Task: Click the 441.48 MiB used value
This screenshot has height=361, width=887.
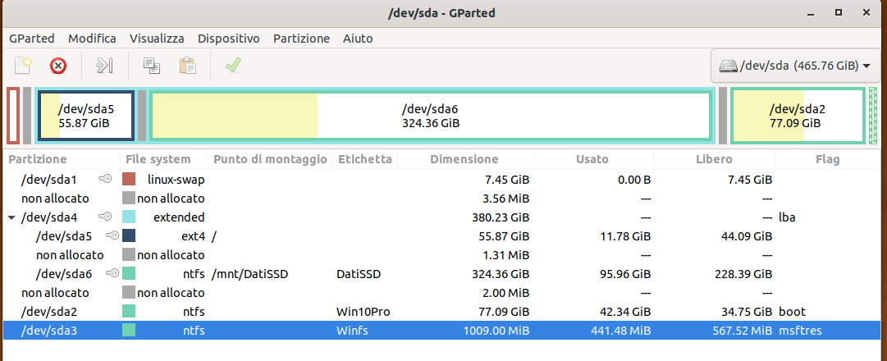Action: pos(620,331)
